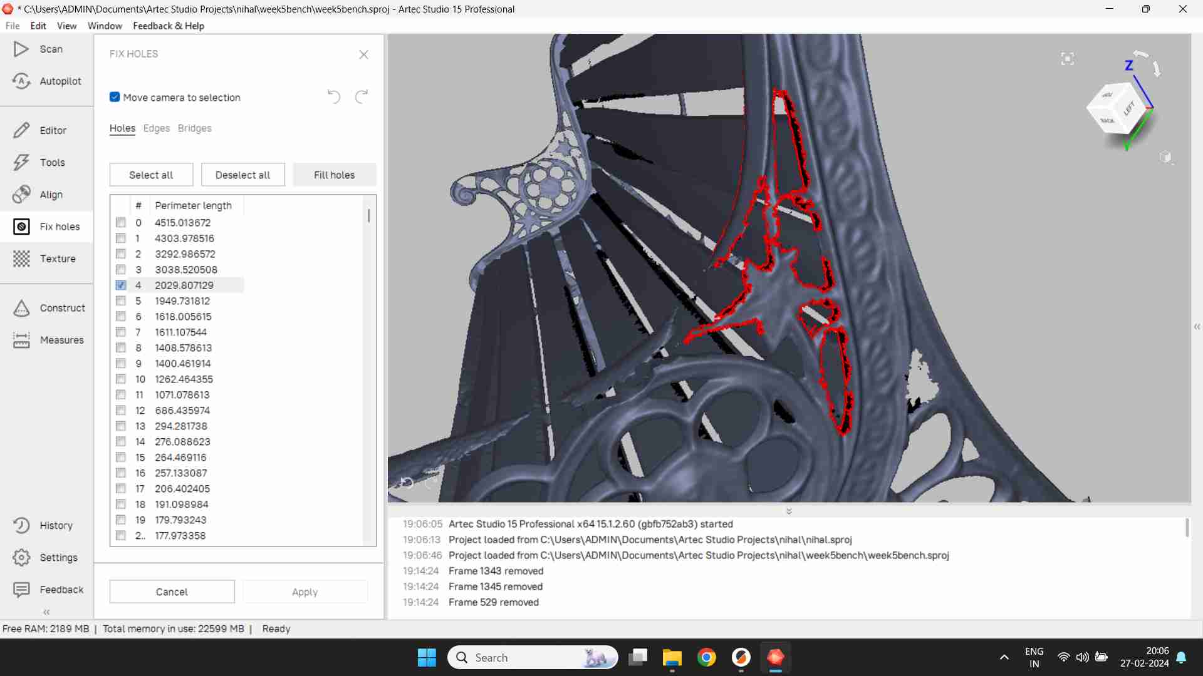Screen dimensions: 1203x676
Task: Open the Window menu
Action: click(105, 26)
